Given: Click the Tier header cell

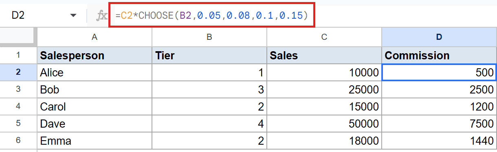Looking at the screenshot, I should [x=209, y=55].
